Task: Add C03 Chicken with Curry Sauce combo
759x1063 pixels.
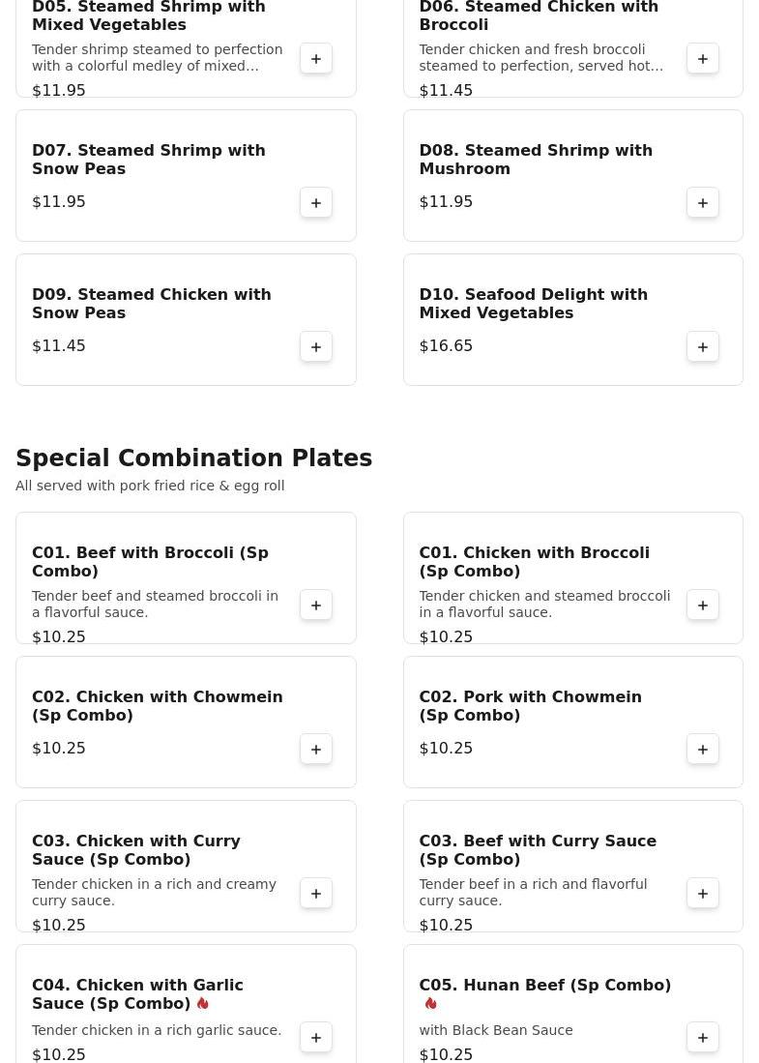Action: (x=316, y=894)
